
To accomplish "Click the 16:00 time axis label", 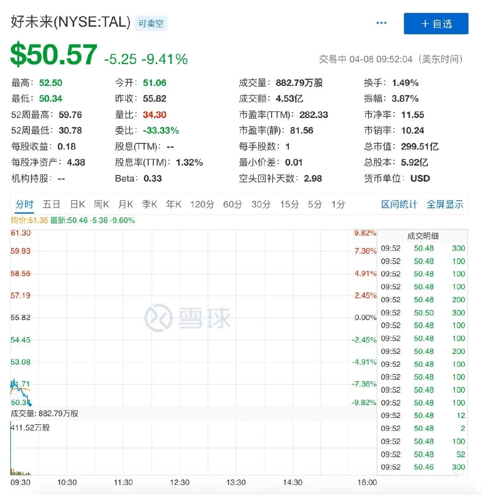I will [x=367, y=483].
